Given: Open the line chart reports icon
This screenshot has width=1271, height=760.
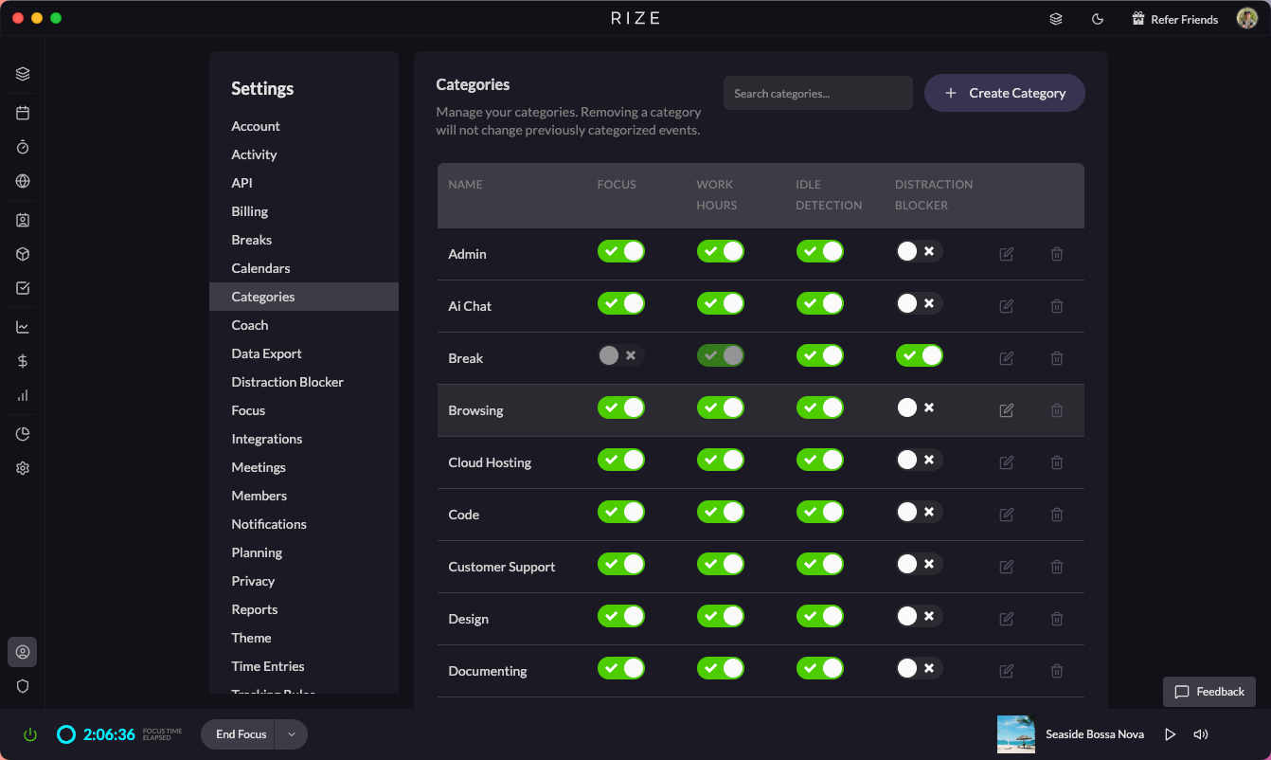Looking at the screenshot, I should click(23, 326).
